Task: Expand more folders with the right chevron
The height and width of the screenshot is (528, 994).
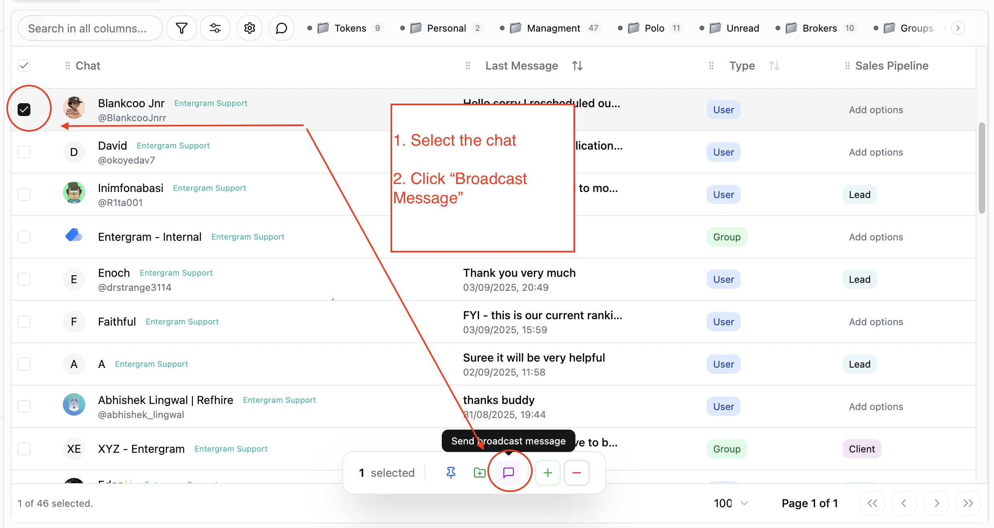Action: tap(957, 28)
